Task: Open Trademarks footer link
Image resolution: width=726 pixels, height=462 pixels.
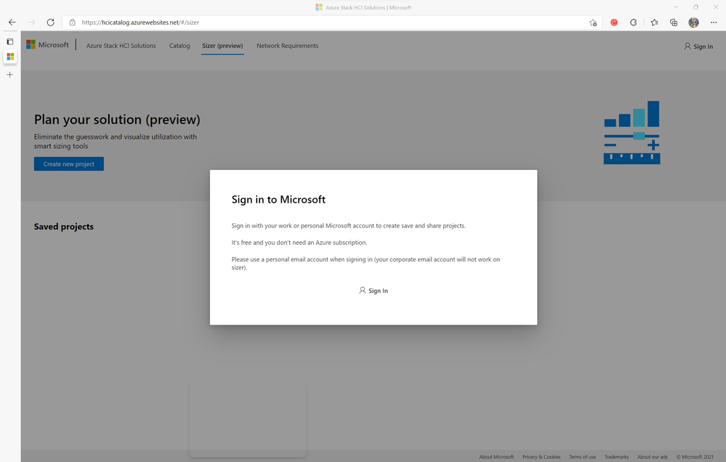Action: click(x=616, y=457)
